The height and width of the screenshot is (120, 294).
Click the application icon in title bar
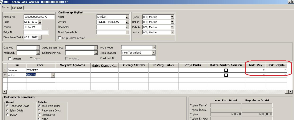click(x=2, y=2)
